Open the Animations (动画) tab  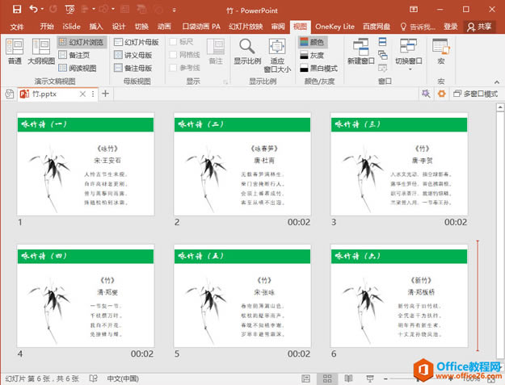[164, 27]
